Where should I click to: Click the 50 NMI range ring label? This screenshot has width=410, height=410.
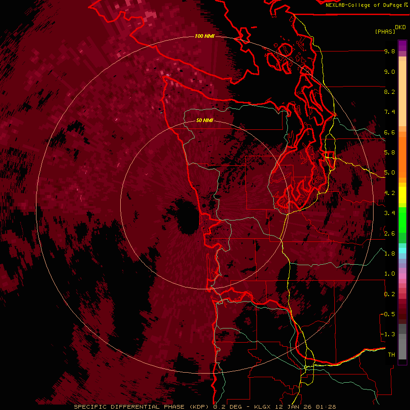[205, 121]
